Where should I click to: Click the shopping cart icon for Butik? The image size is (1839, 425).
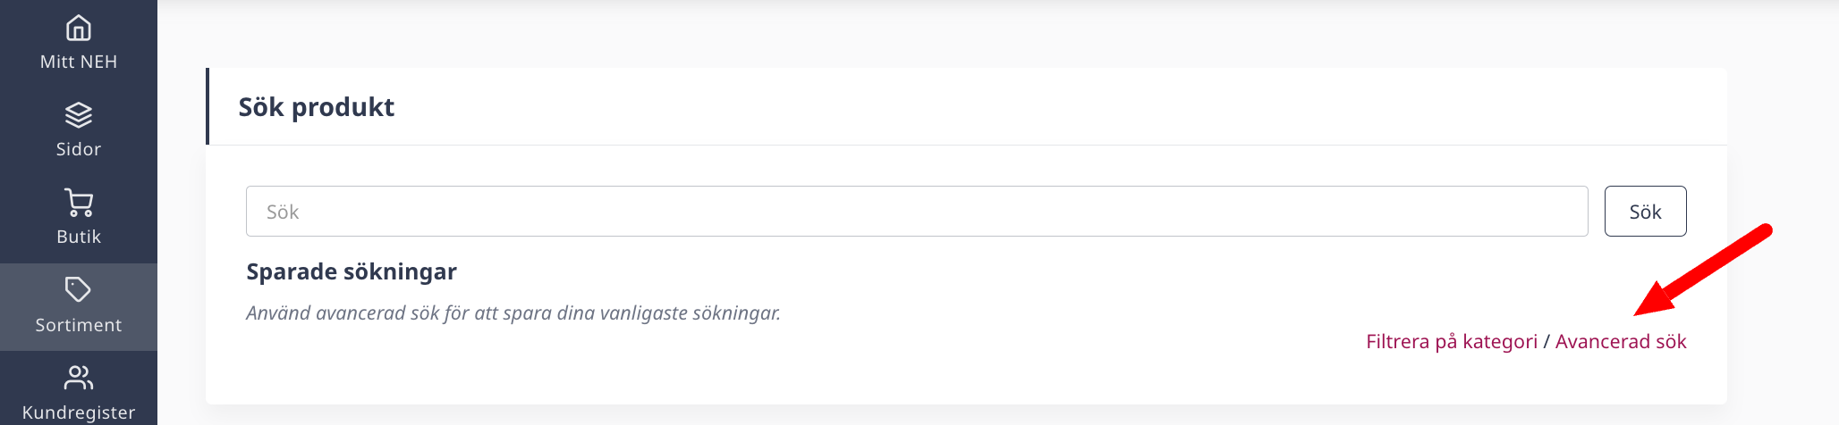(x=79, y=203)
